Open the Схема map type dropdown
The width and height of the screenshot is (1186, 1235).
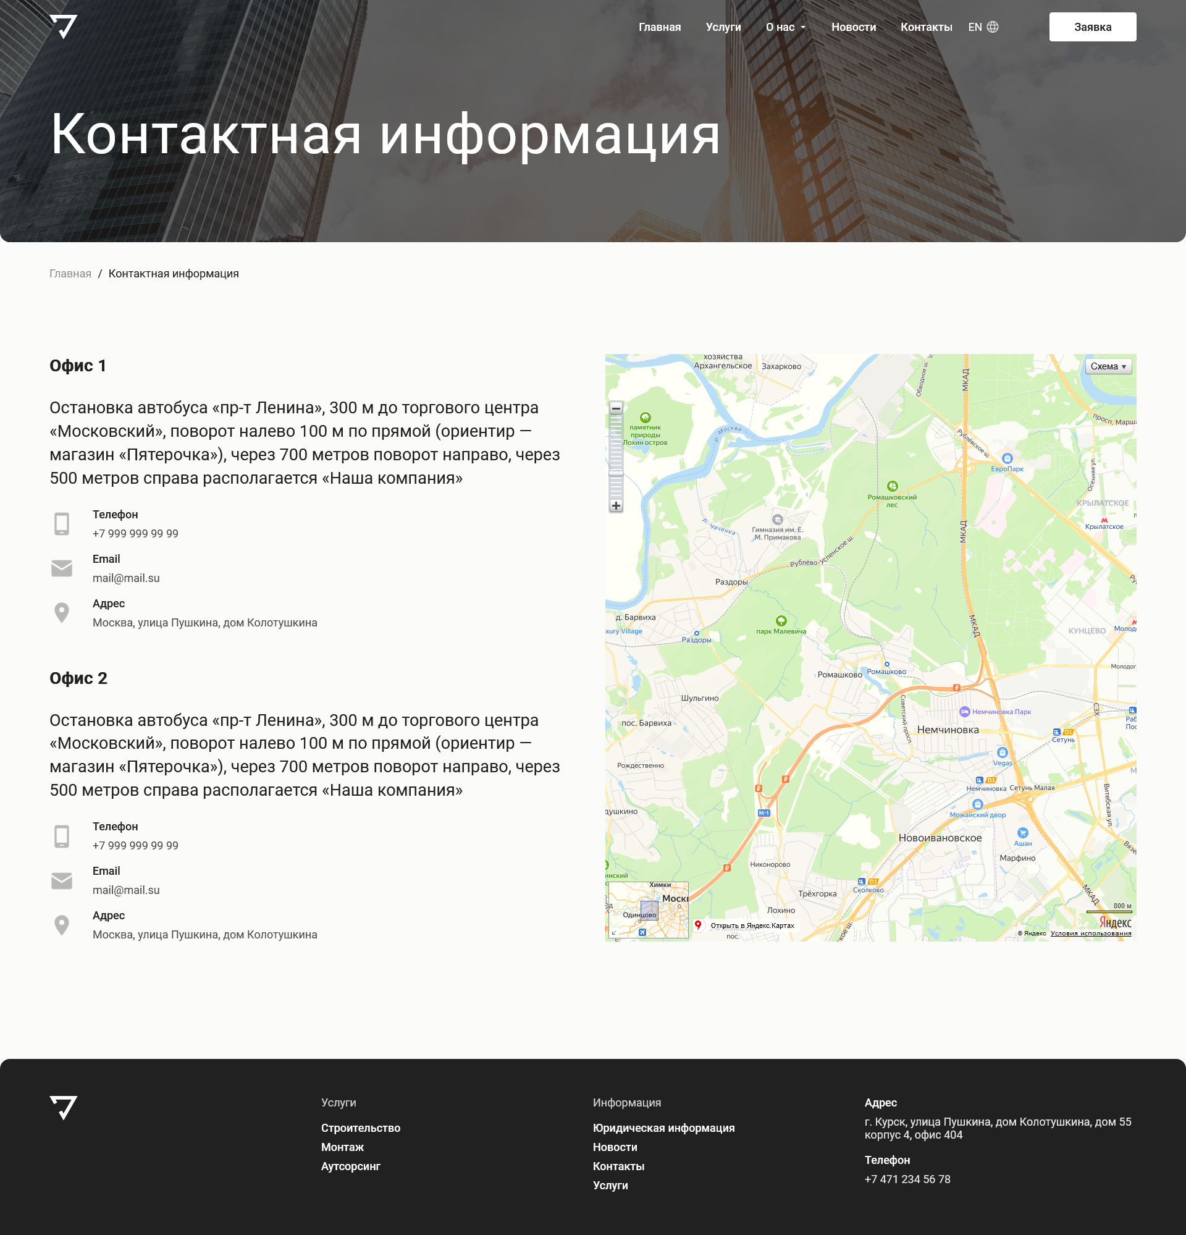[1108, 367]
